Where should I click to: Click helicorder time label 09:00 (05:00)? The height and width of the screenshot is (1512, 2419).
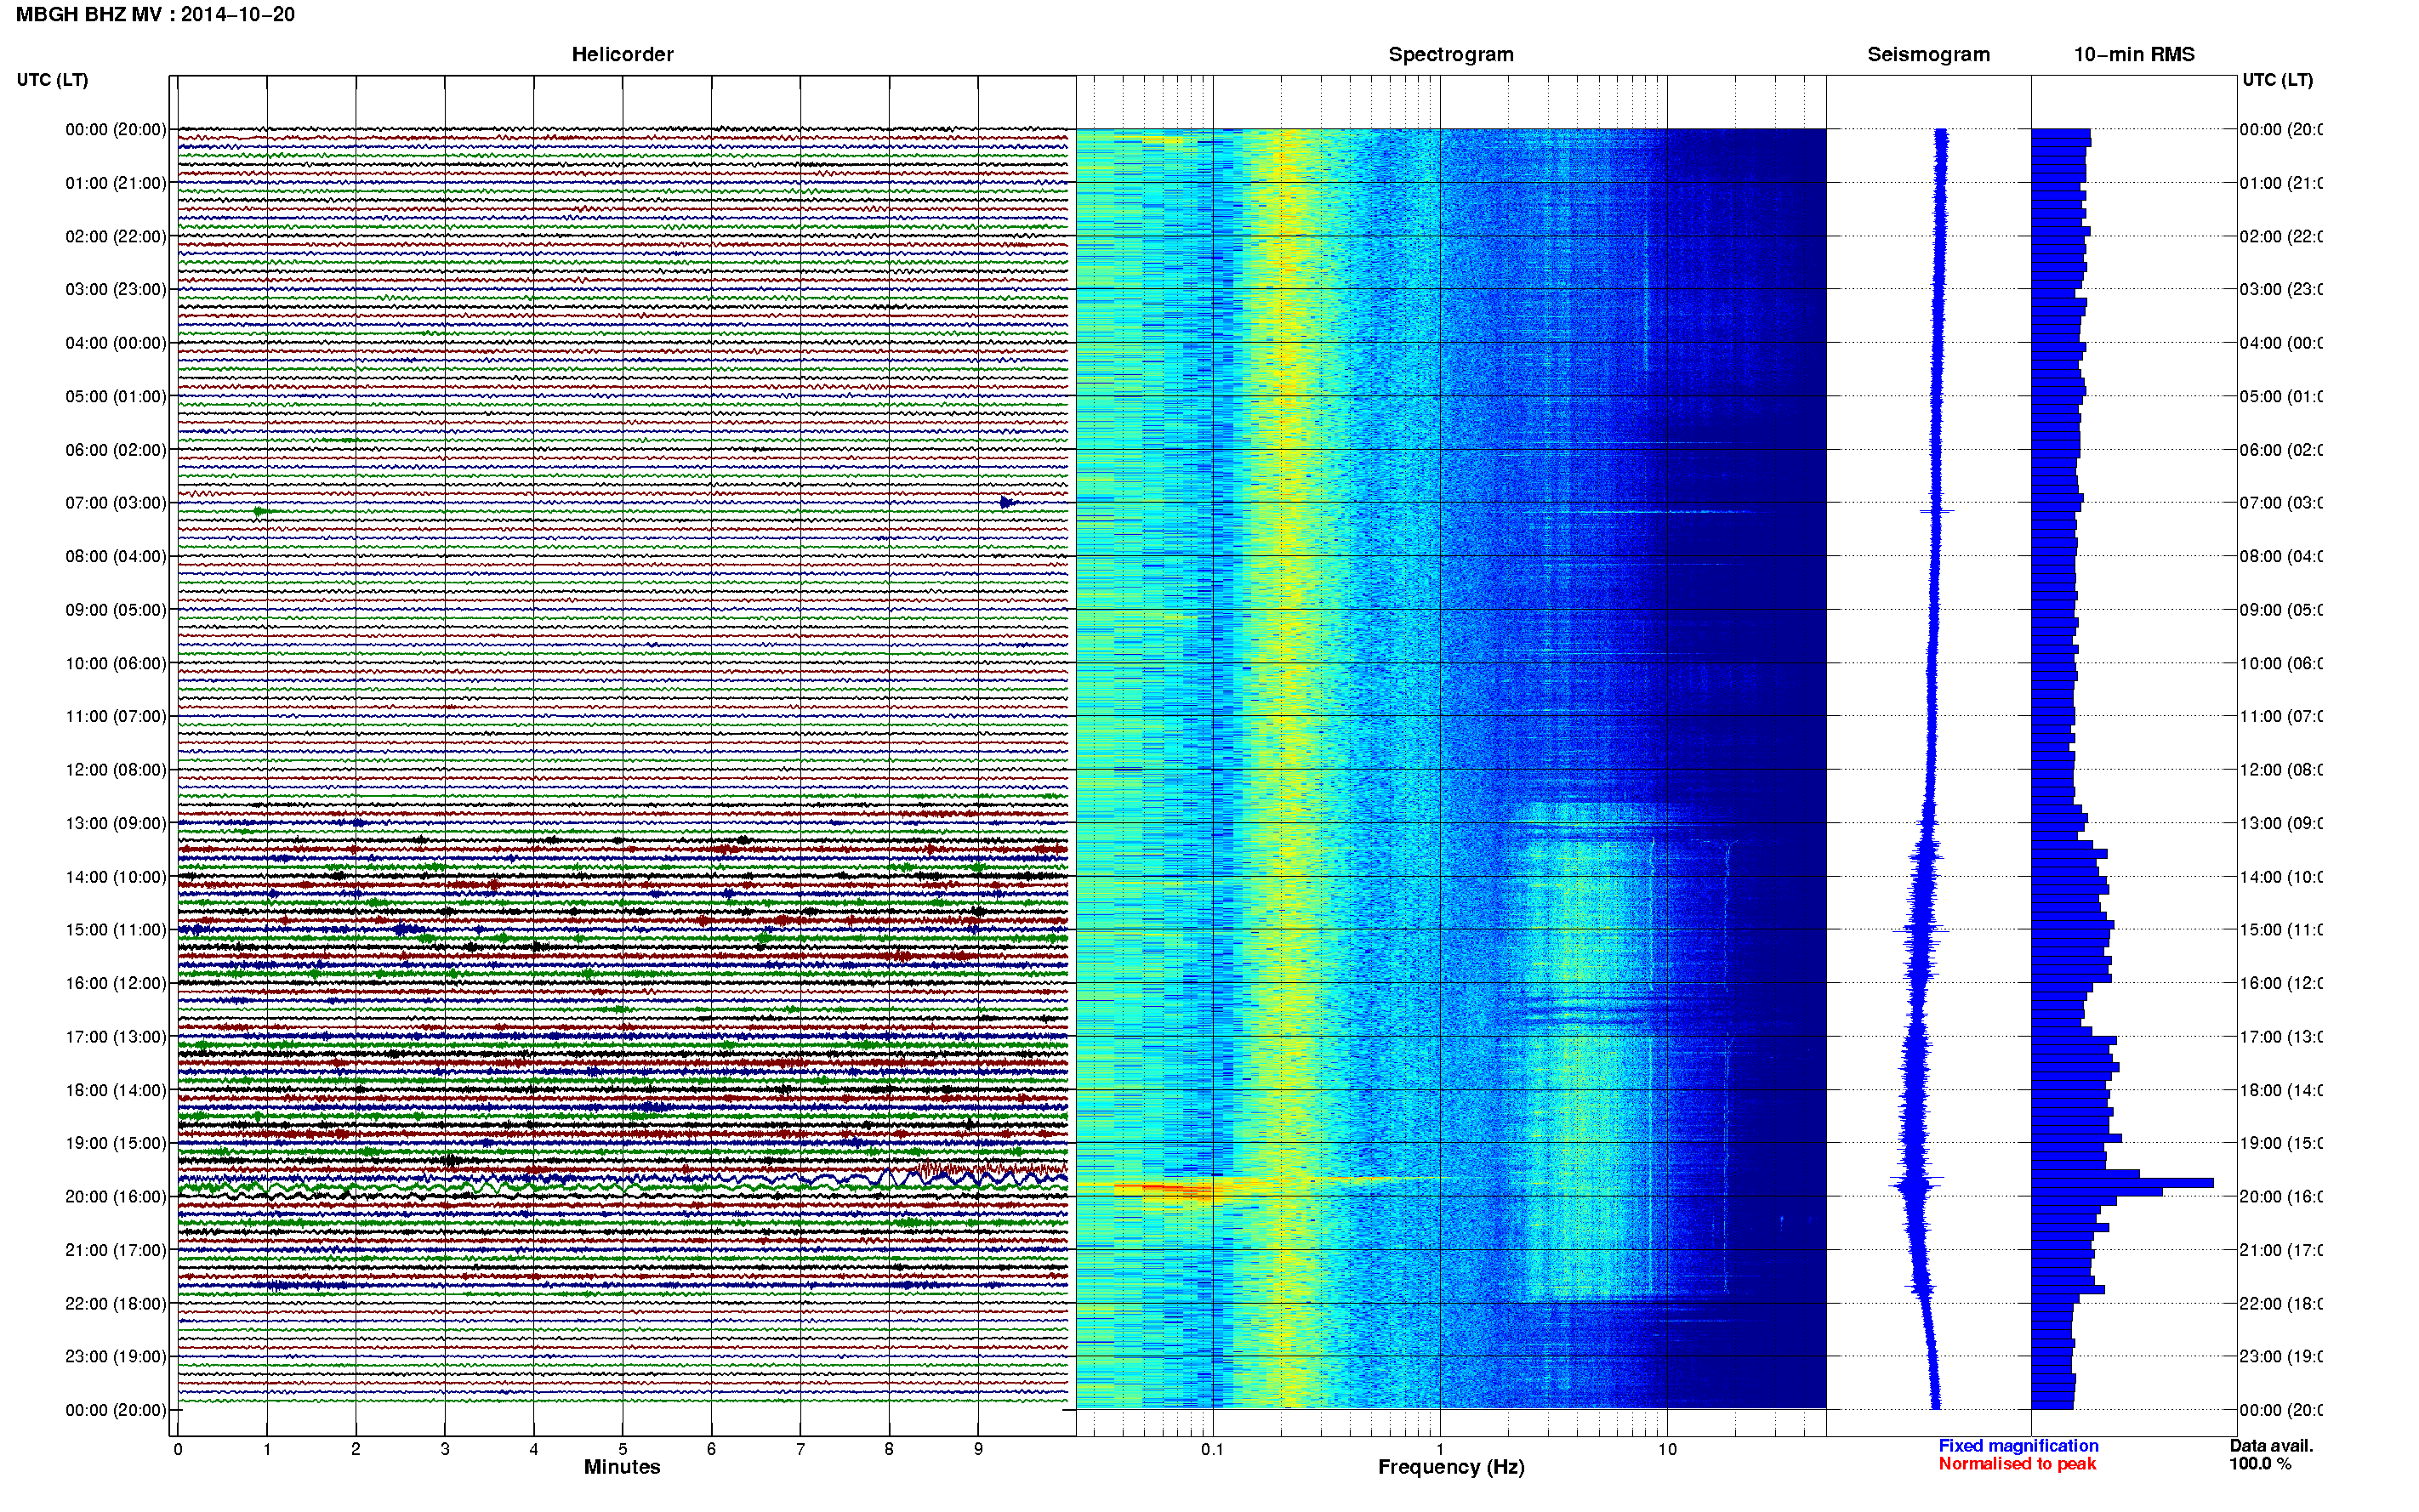[116, 610]
